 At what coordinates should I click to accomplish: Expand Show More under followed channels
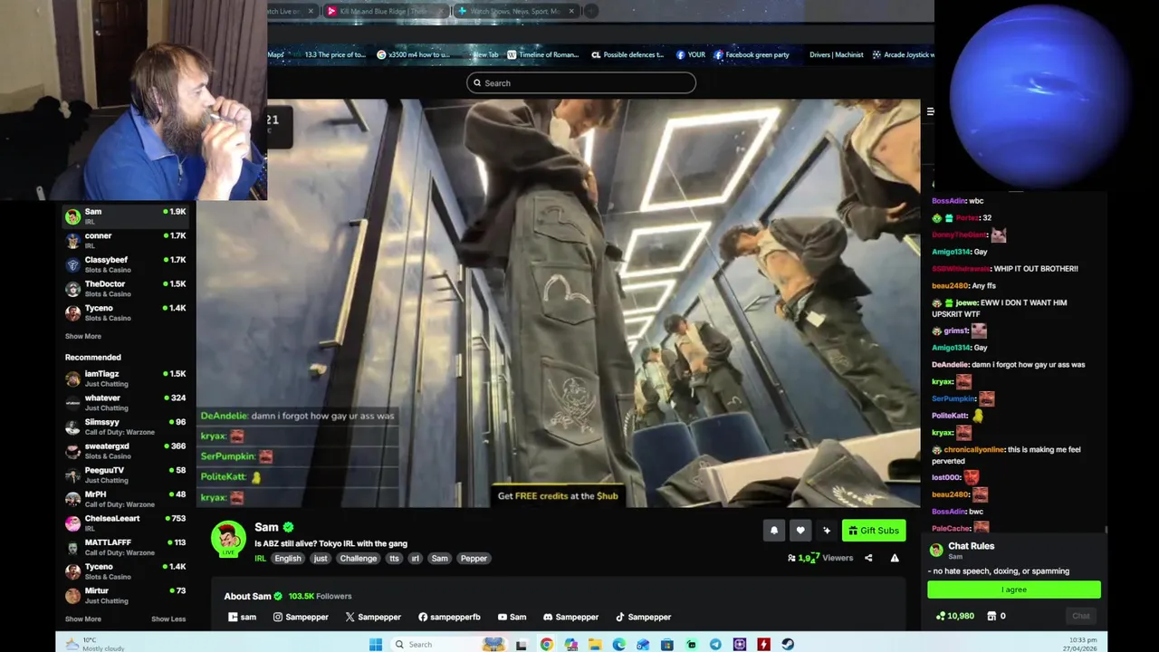point(83,336)
